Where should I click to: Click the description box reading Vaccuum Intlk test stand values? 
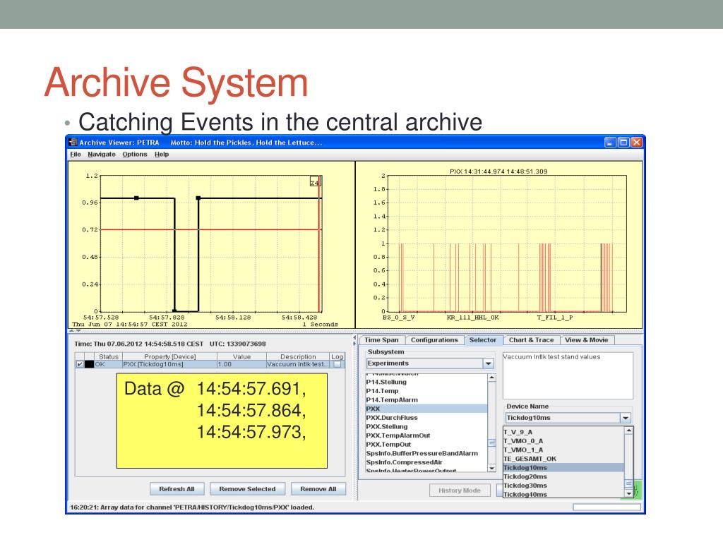(568, 375)
